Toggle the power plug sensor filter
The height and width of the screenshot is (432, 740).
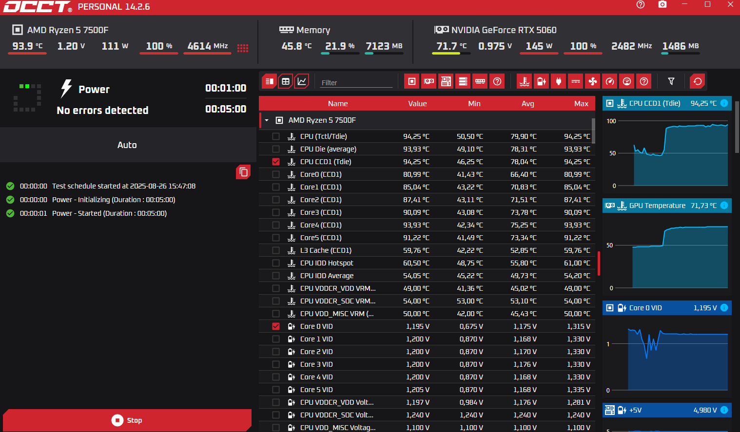tap(559, 81)
